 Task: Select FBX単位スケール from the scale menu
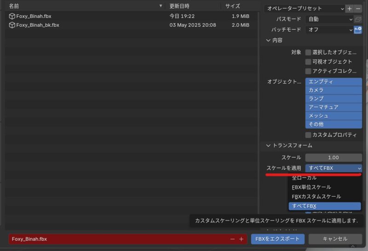[311, 187]
